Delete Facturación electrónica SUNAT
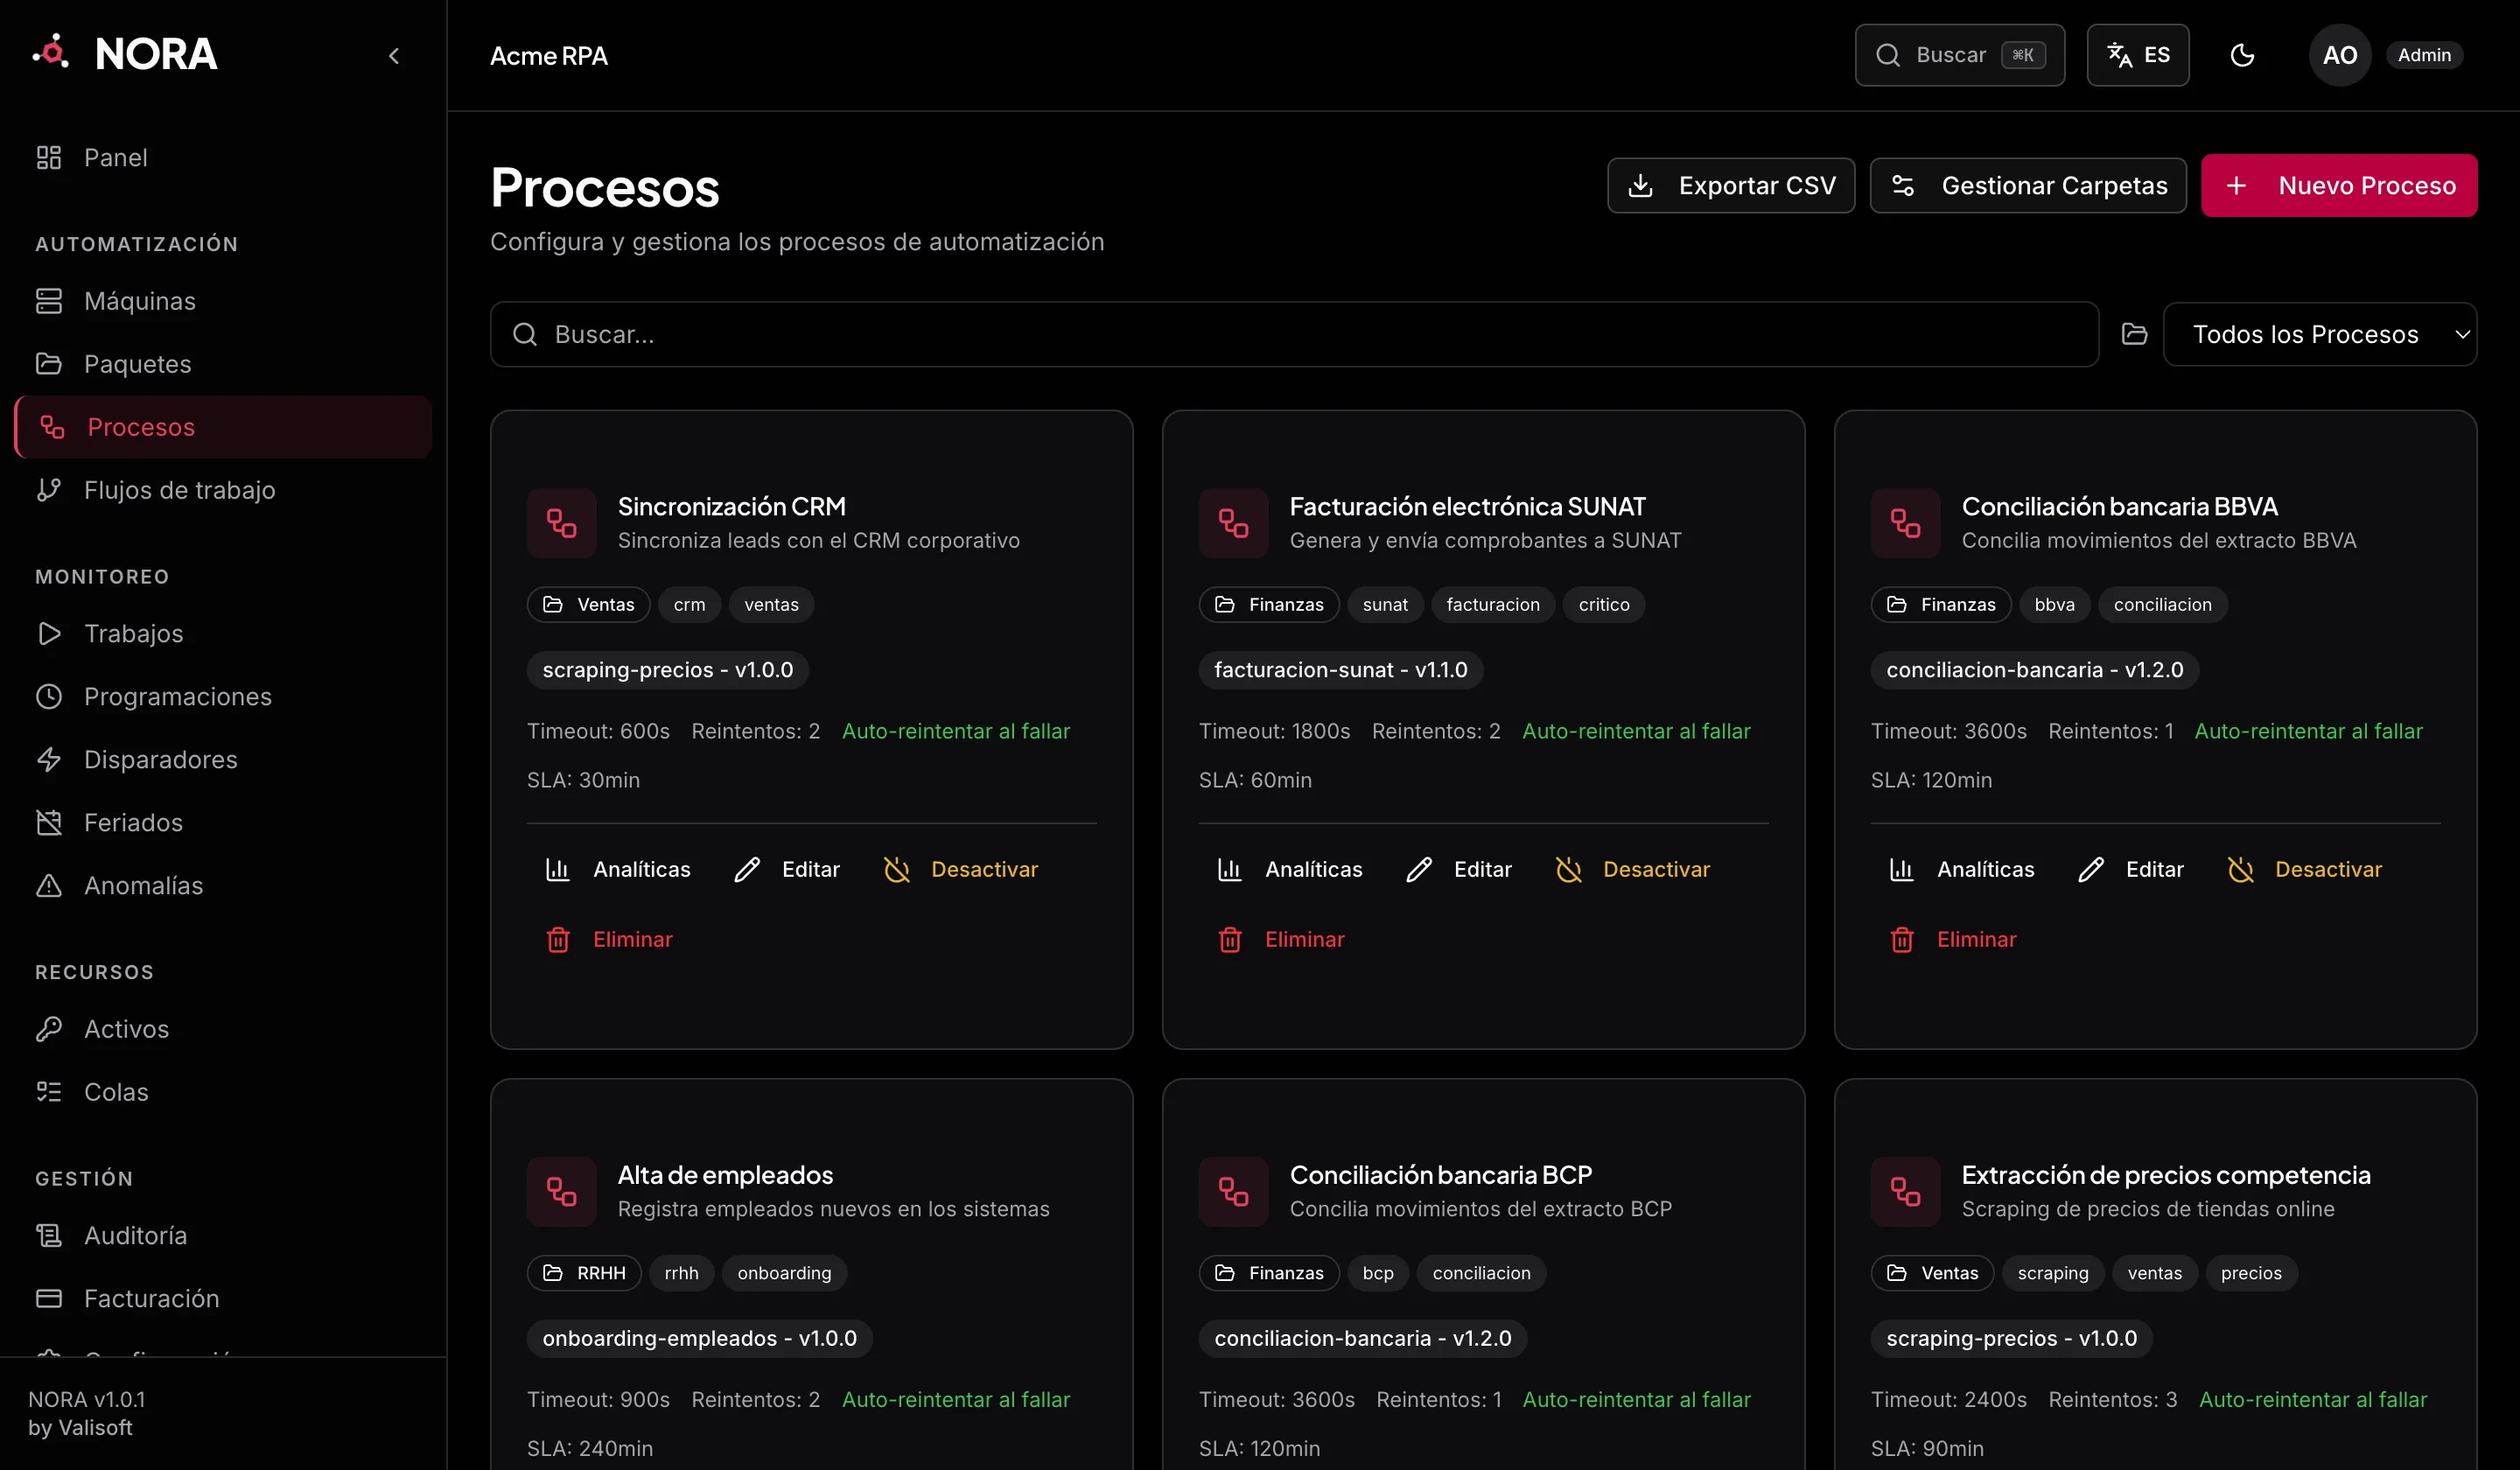 (1281, 939)
